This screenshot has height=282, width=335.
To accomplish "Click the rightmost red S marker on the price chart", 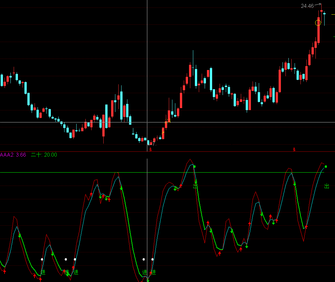I will [294, 150].
